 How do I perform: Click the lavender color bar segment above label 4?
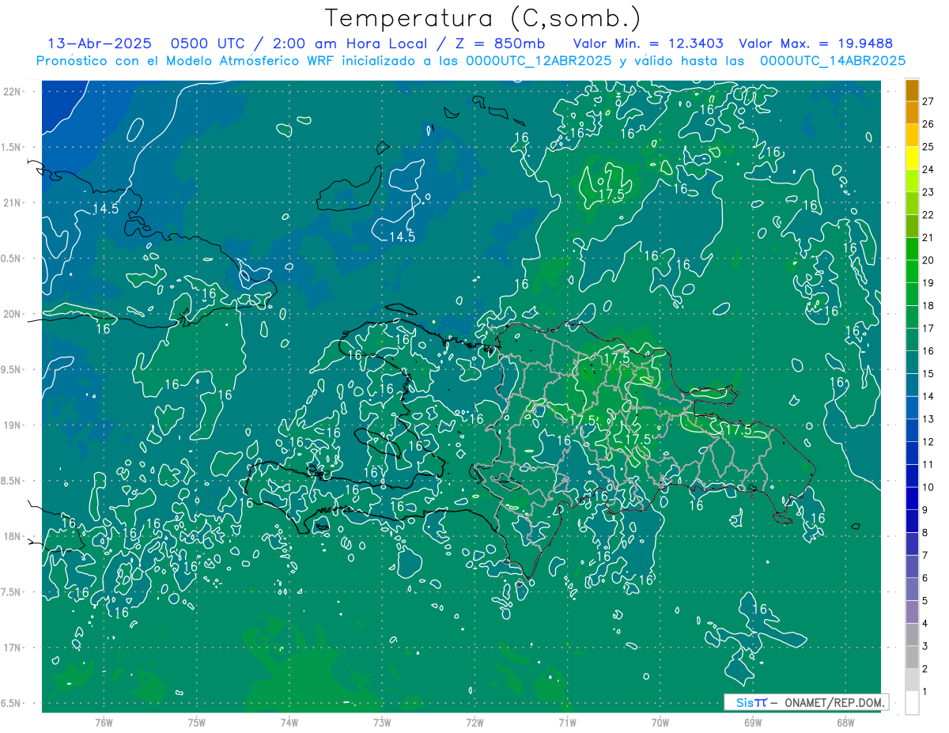point(912,612)
